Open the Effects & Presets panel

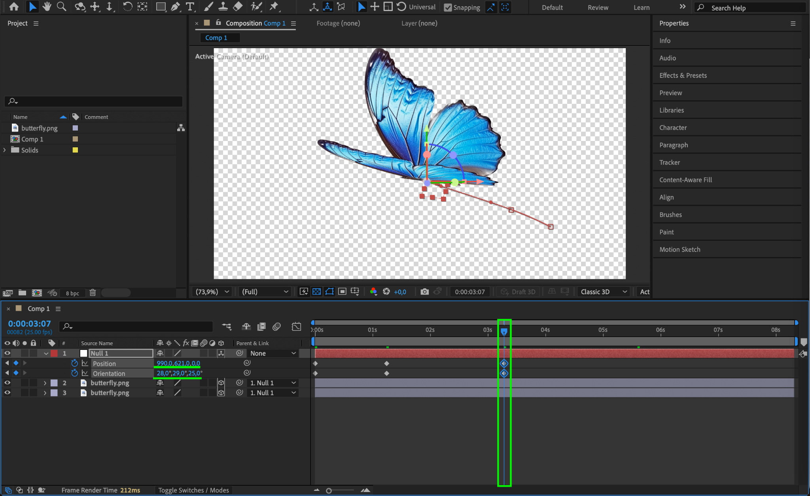tap(683, 75)
